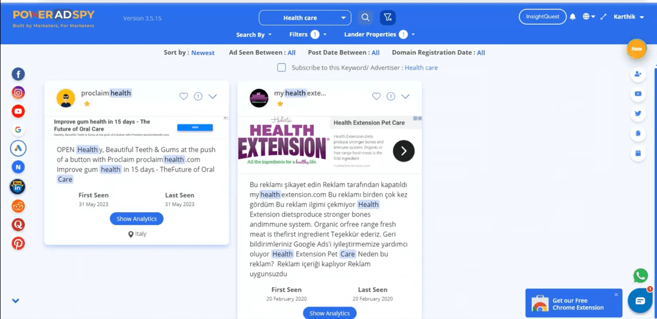
Task: Open the notification bell
Action: pyautogui.click(x=573, y=17)
